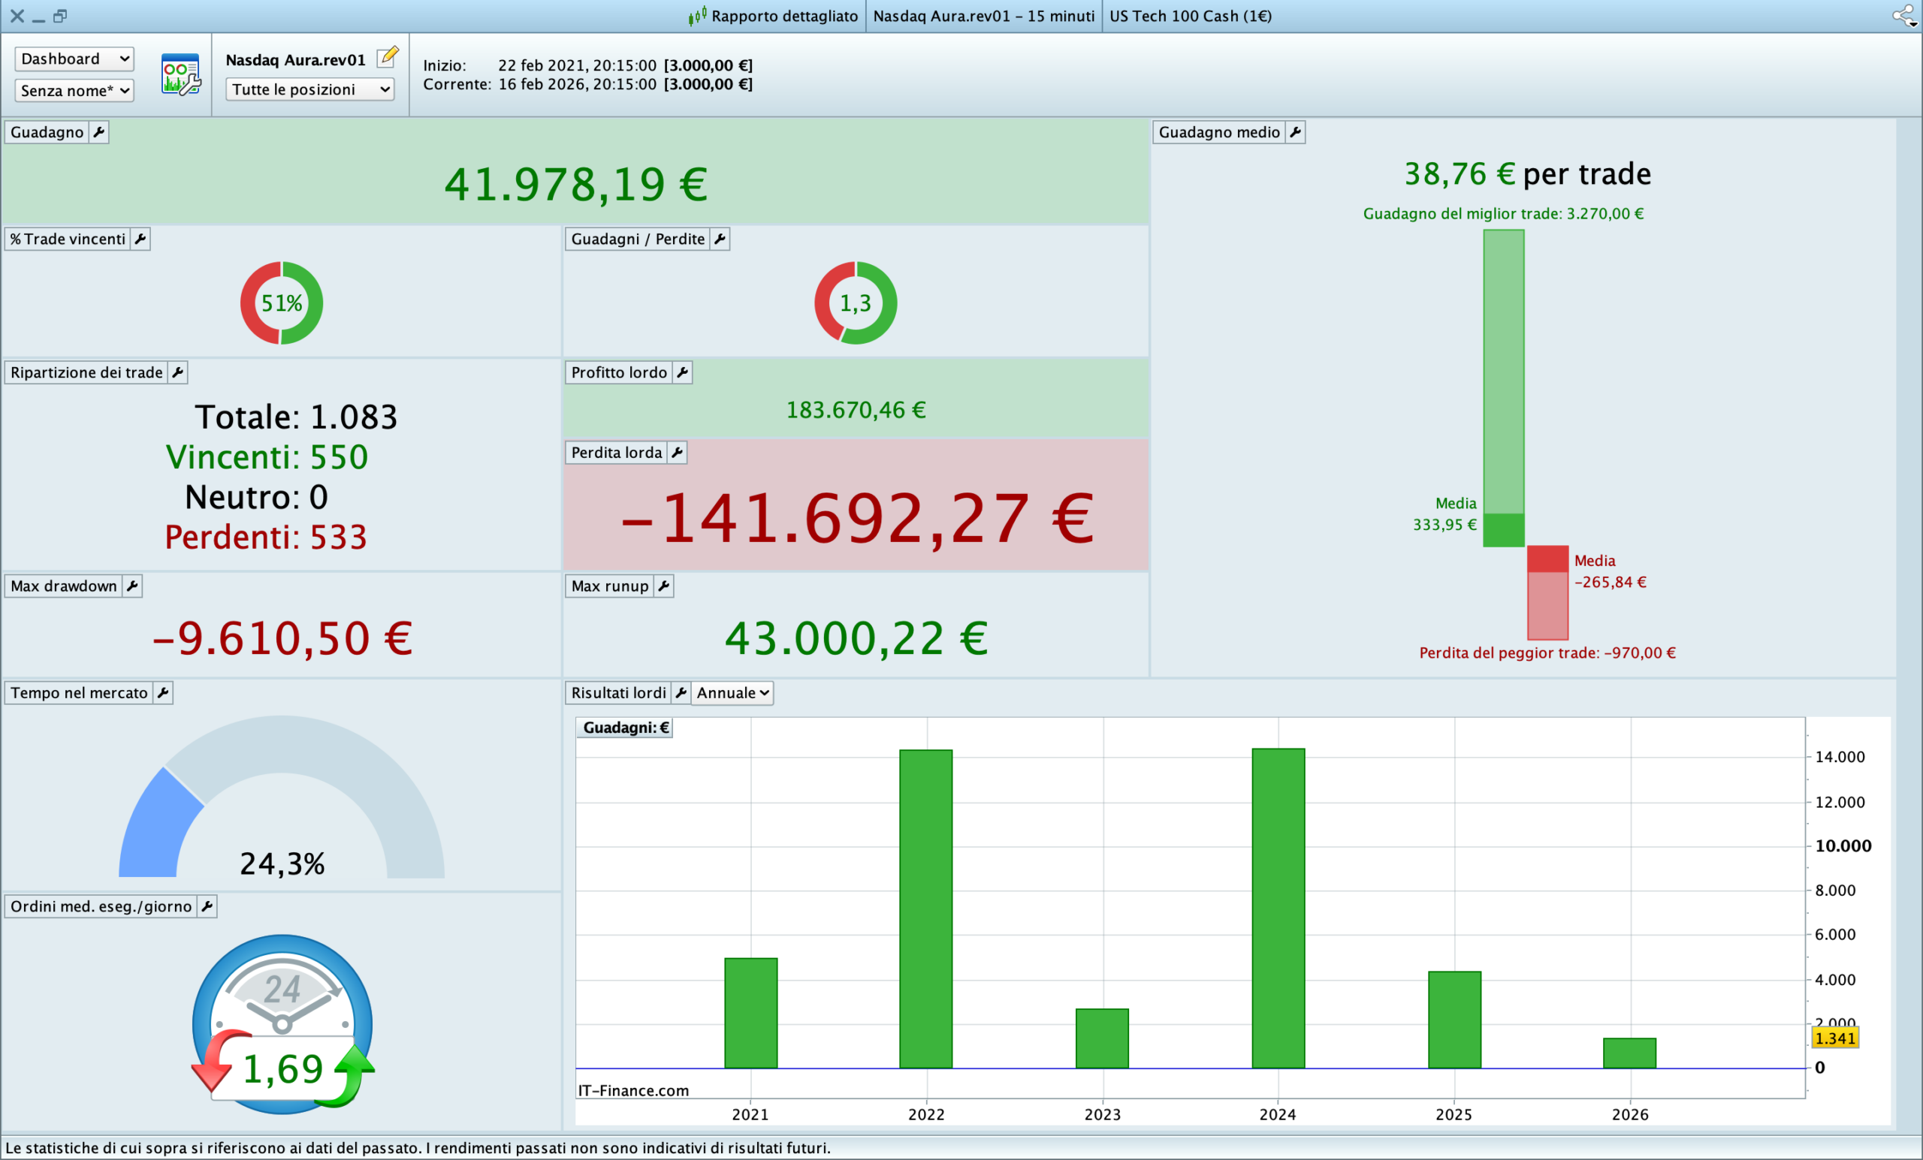Screen dimensions: 1923x1160
Task: Expand Tutte le posizioni dropdown
Action: [309, 89]
